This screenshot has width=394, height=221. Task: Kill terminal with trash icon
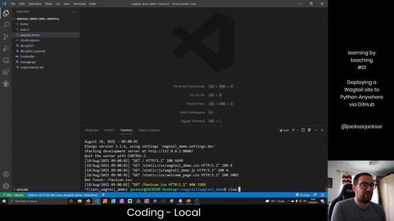pyautogui.click(x=309, y=130)
